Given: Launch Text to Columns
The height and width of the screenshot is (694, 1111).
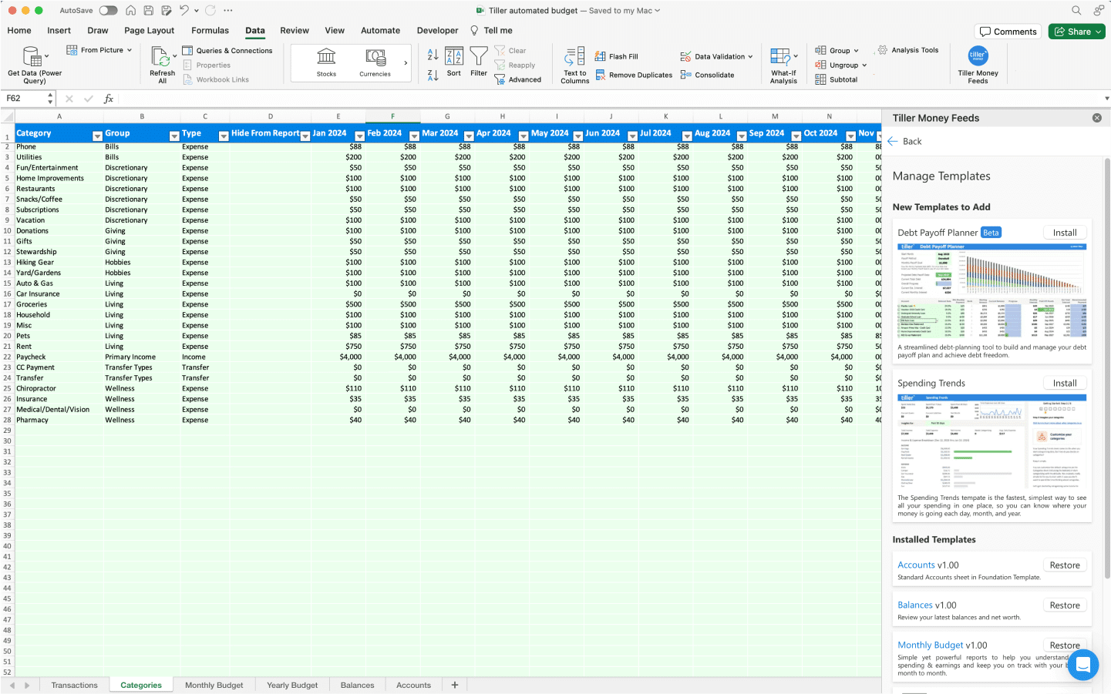Looking at the screenshot, I should (x=574, y=65).
